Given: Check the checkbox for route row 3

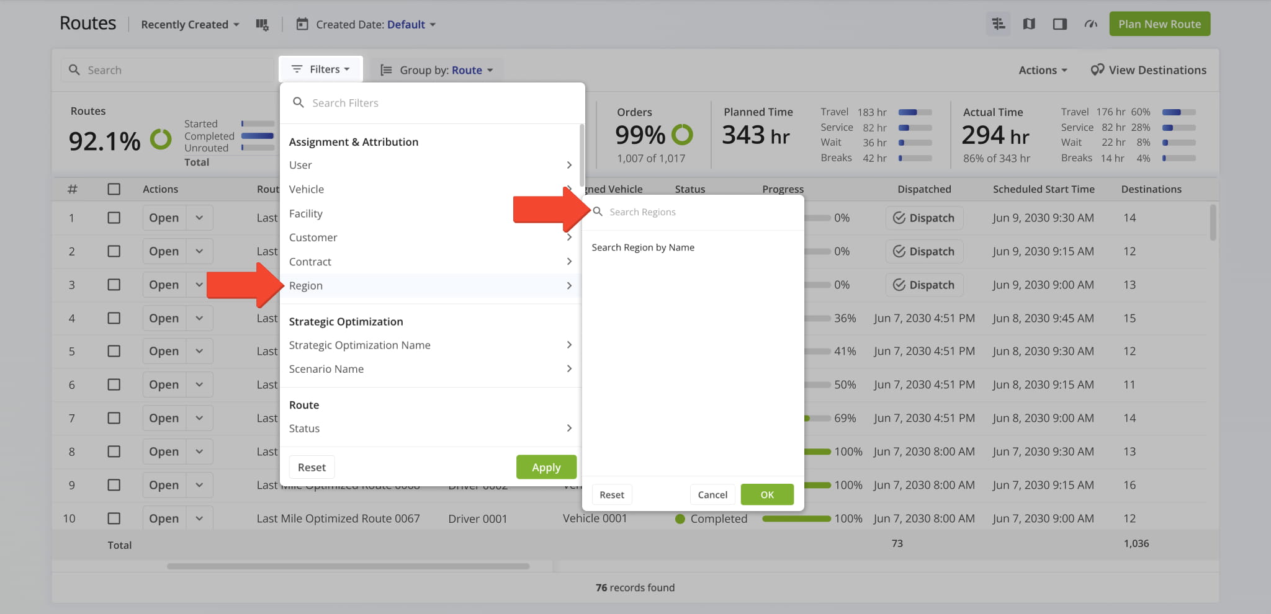Looking at the screenshot, I should [x=114, y=285].
